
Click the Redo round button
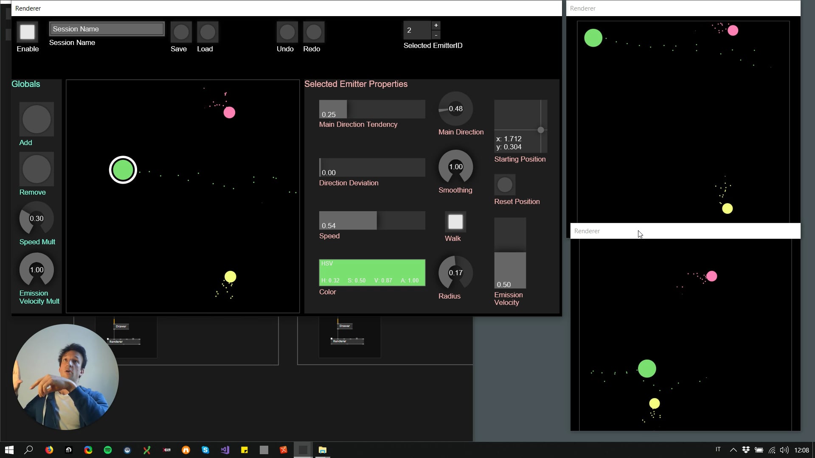point(314,32)
